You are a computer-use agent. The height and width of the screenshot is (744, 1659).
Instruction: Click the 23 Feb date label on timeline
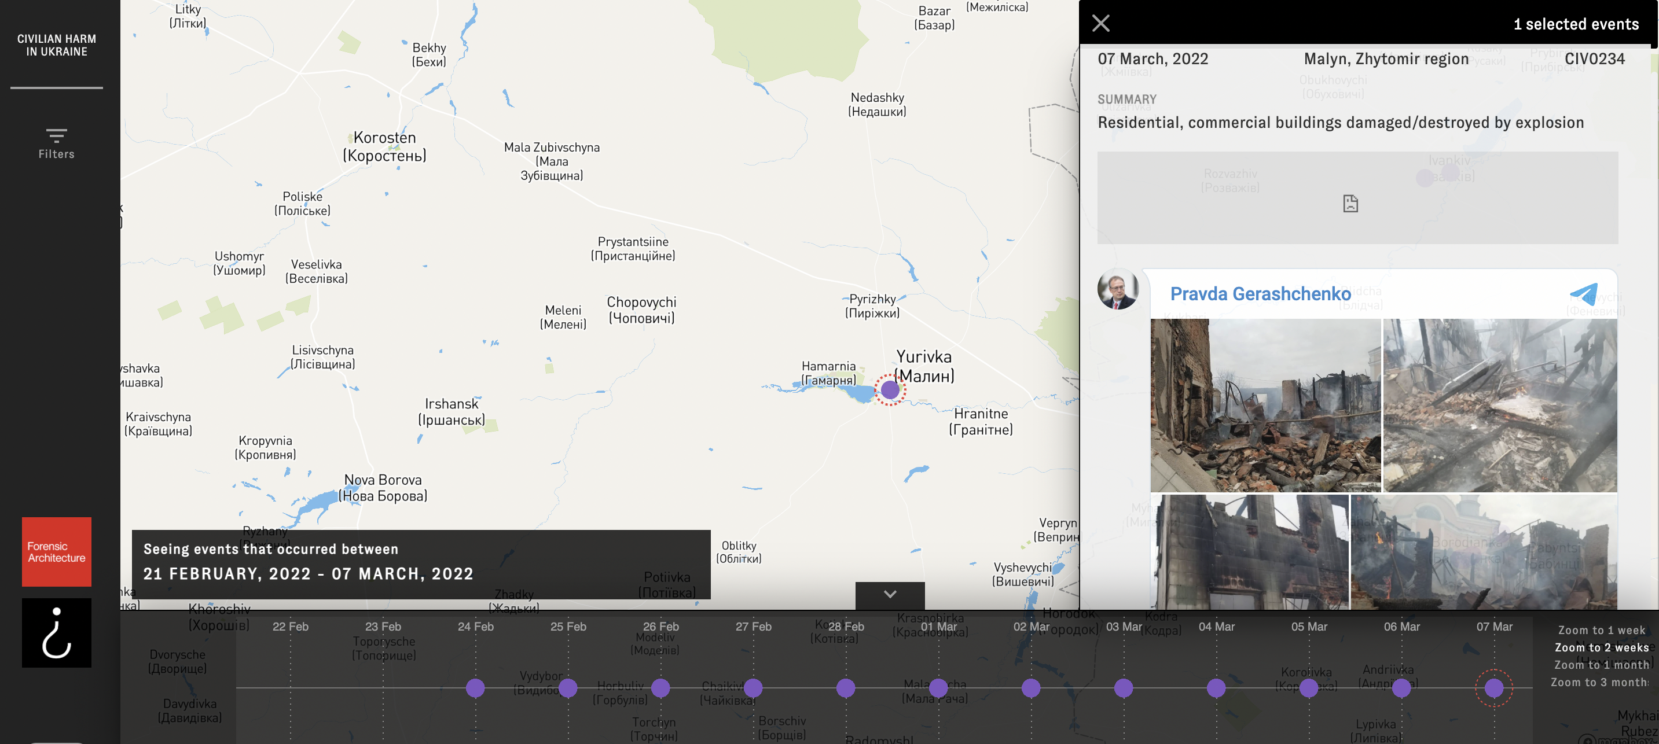click(383, 626)
